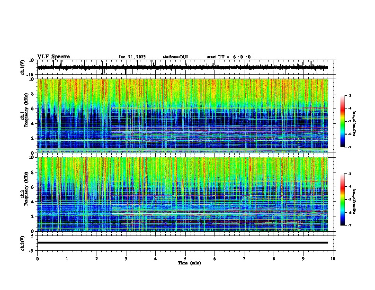Click the ch.2 "Frequency (kHz)" axis label
The height and width of the screenshot is (290, 375).
(x=26, y=189)
